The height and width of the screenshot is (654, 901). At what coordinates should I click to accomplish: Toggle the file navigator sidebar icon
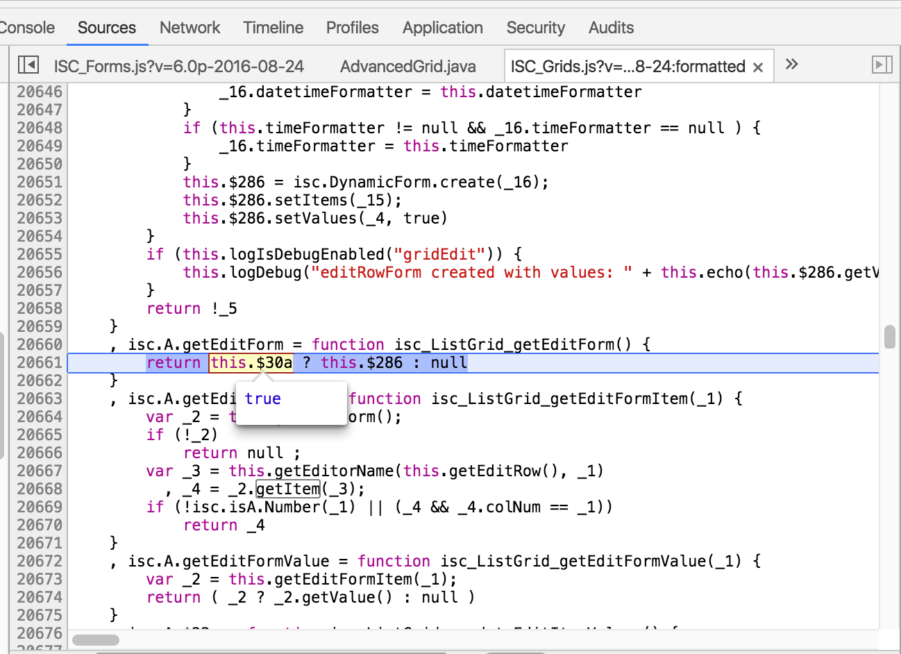coord(28,65)
